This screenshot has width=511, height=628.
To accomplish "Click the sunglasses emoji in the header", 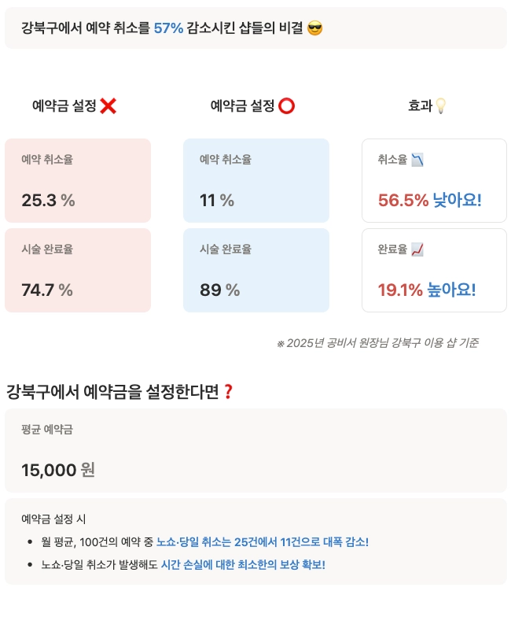I will [x=315, y=28].
